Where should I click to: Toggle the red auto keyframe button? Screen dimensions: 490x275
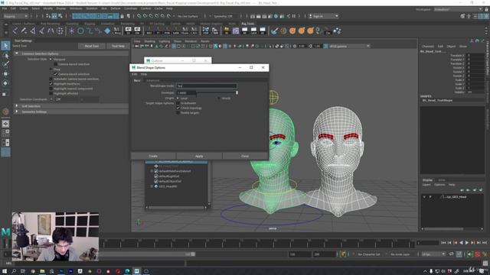click(x=478, y=254)
